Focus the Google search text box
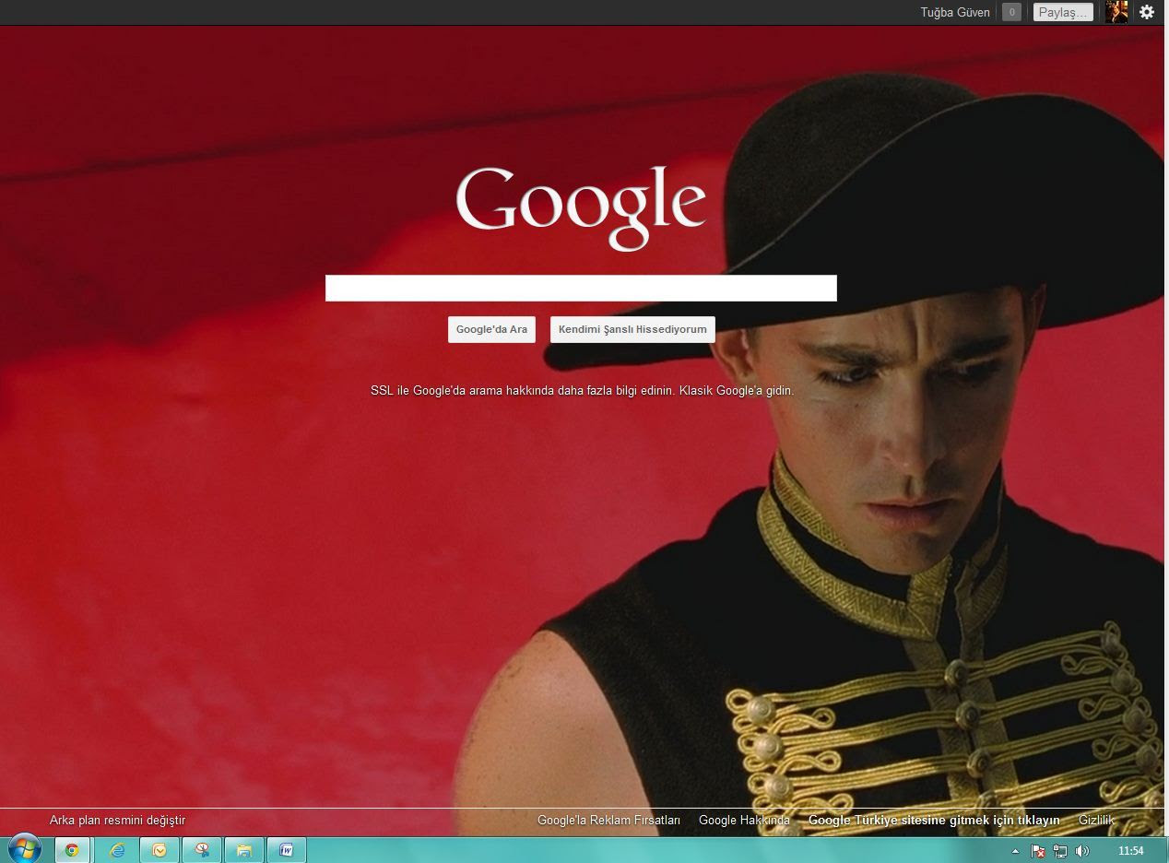 [x=581, y=288]
